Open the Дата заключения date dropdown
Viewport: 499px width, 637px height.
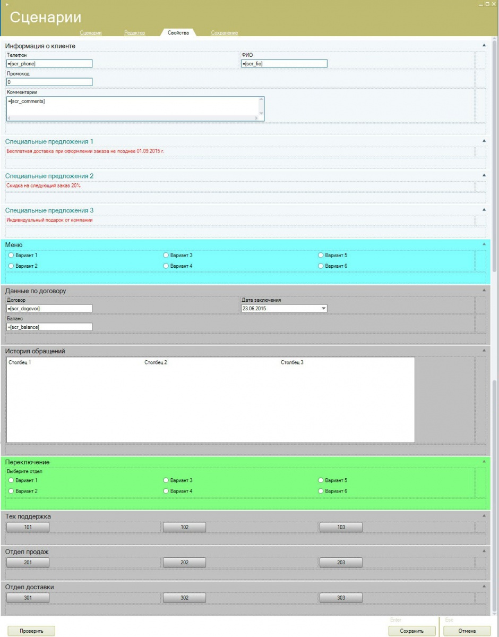[323, 308]
